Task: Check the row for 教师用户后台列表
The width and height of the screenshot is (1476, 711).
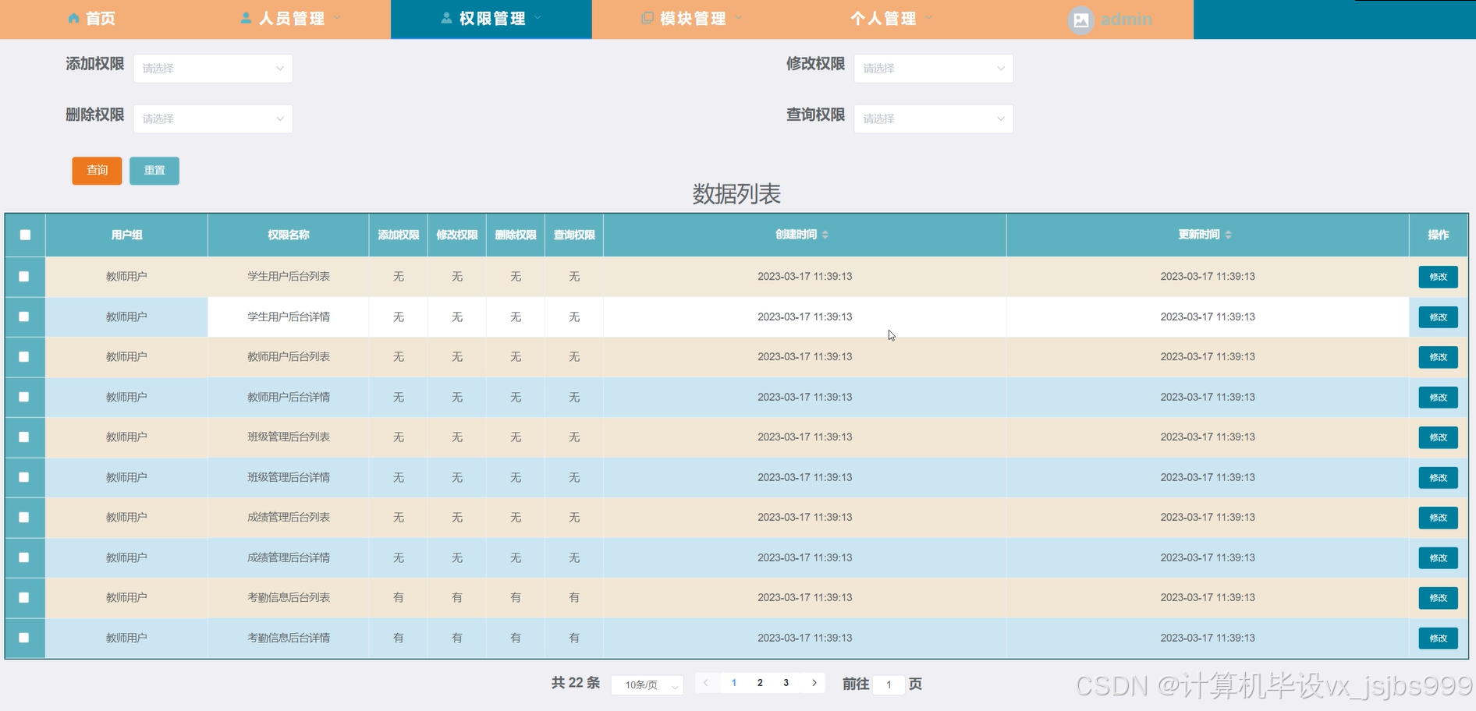Action: coord(24,357)
